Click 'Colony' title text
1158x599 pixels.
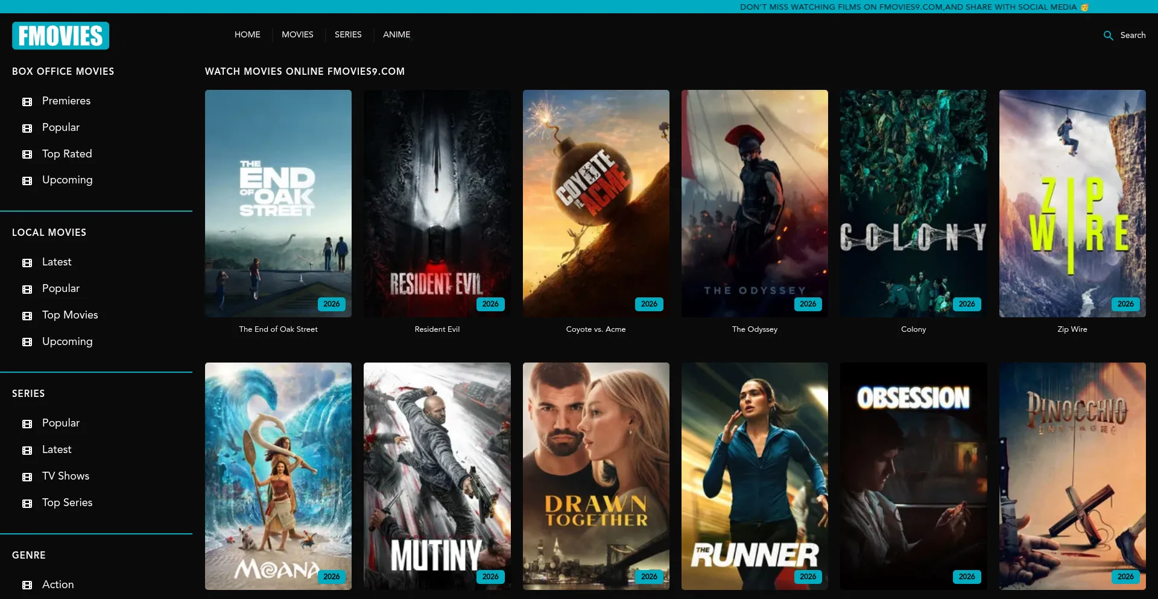pyautogui.click(x=913, y=329)
